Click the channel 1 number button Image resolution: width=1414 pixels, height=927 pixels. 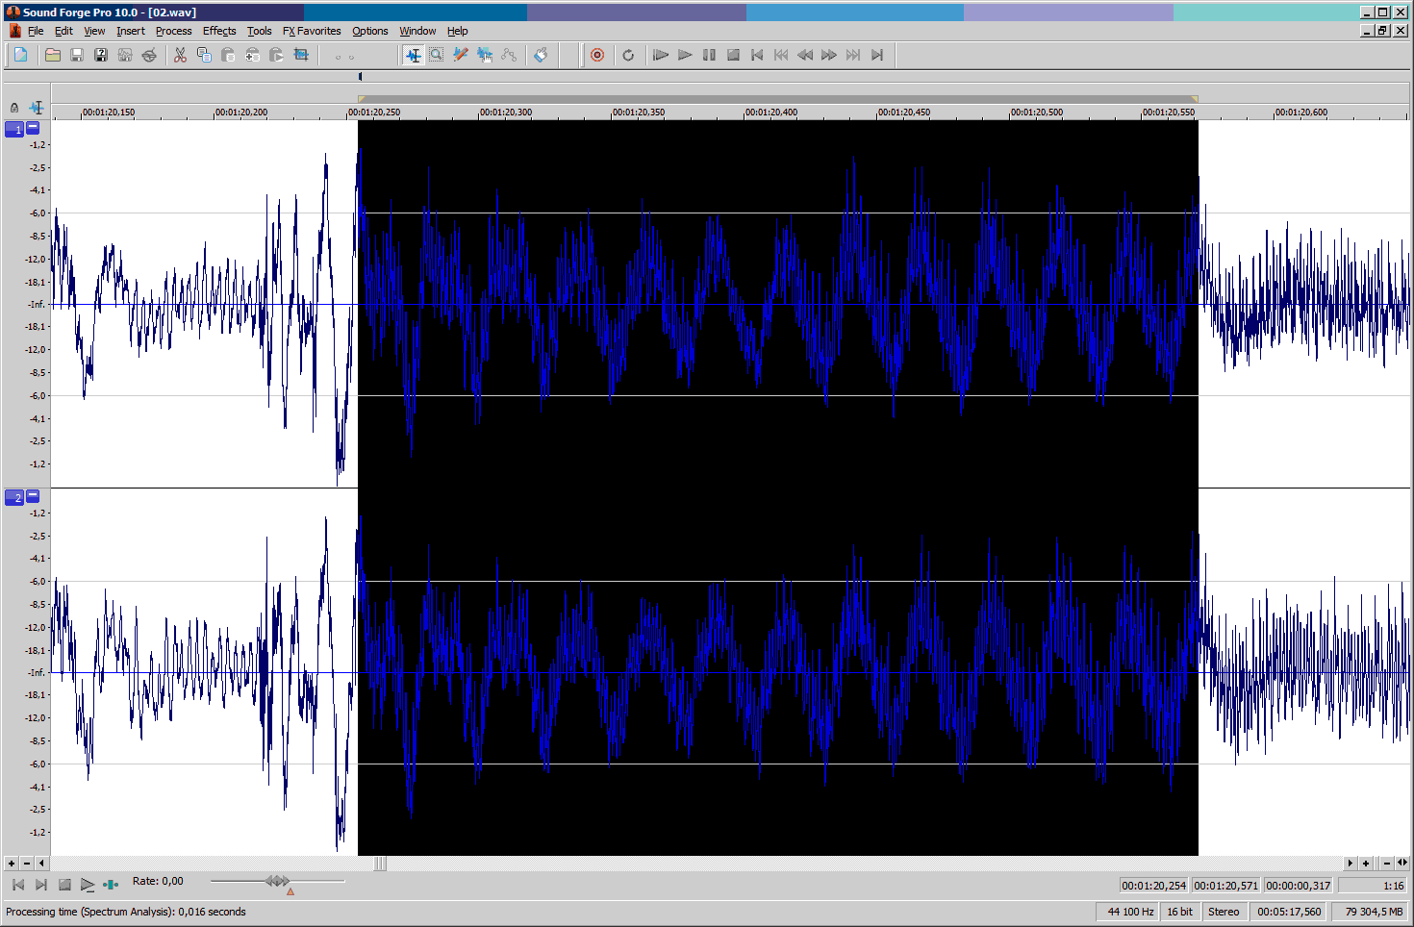pyautogui.click(x=14, y=129)
